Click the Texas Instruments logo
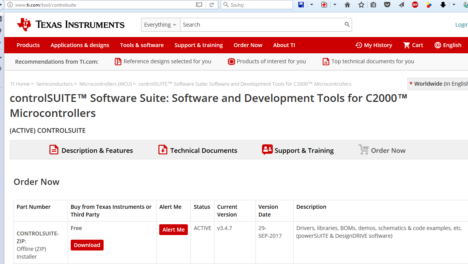Screen dimensions: 468x264 [71, 25]
